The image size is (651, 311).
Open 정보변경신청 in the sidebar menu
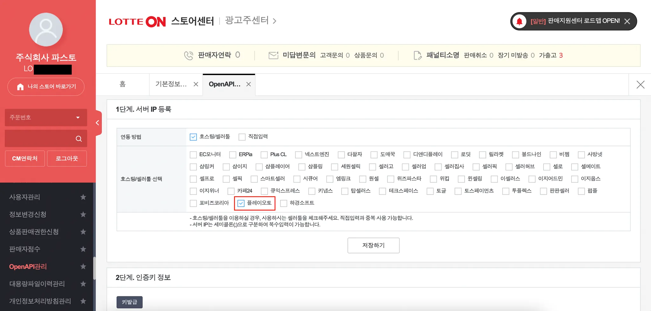(28, 215)
